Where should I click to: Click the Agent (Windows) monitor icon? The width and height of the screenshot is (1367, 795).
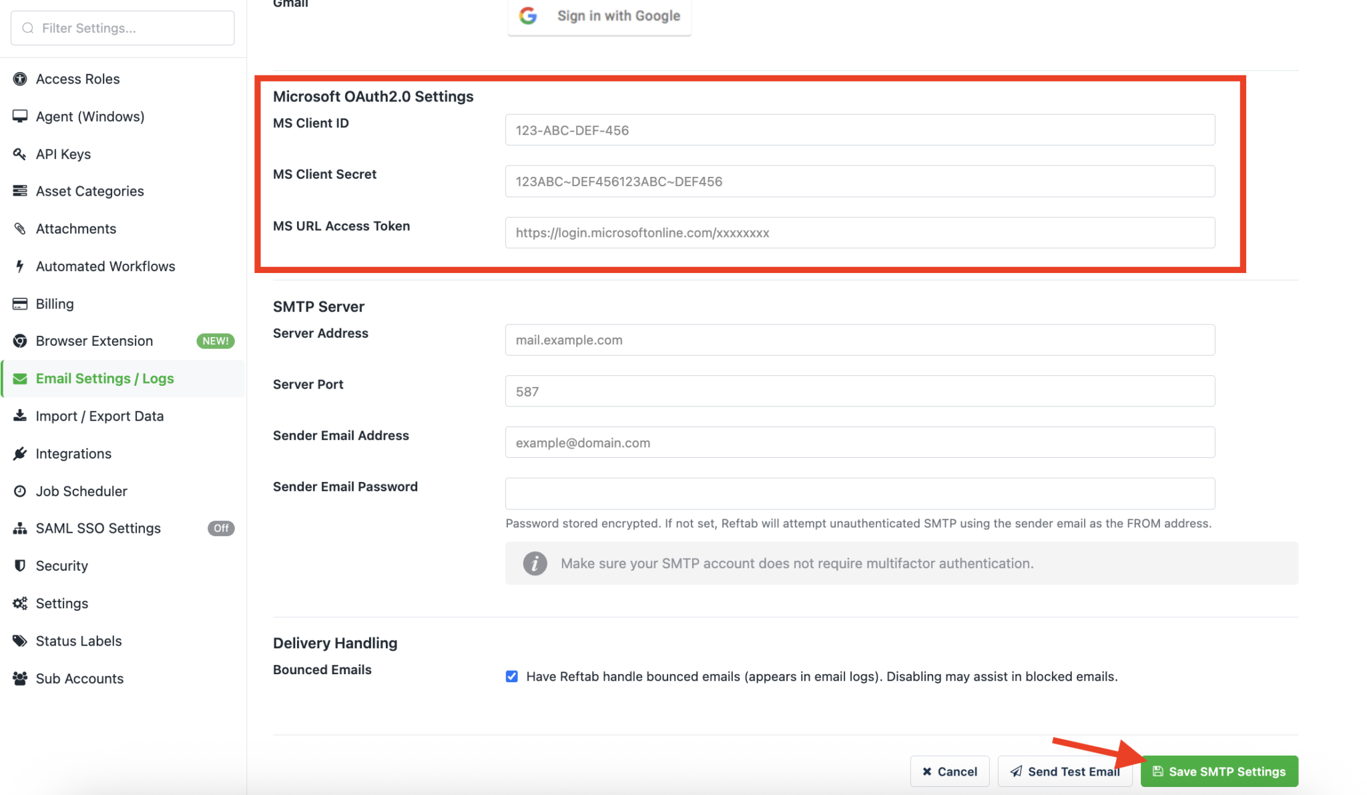click(20, 116)
